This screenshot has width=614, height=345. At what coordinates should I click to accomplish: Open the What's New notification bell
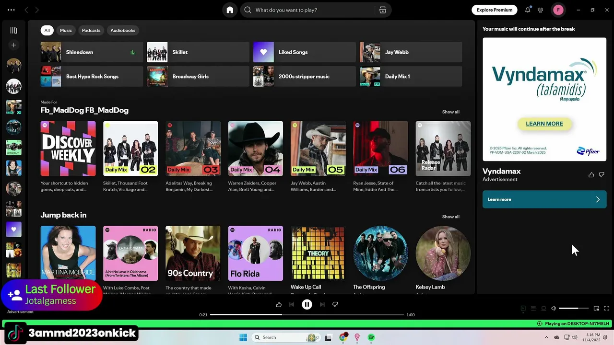tap(528, 10)
